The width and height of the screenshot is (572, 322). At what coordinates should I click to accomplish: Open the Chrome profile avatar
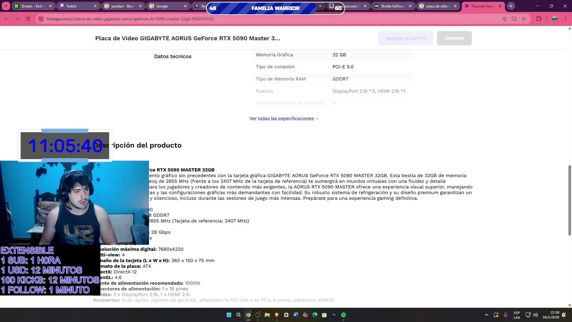pyautogui.click(x=555, y=19)
